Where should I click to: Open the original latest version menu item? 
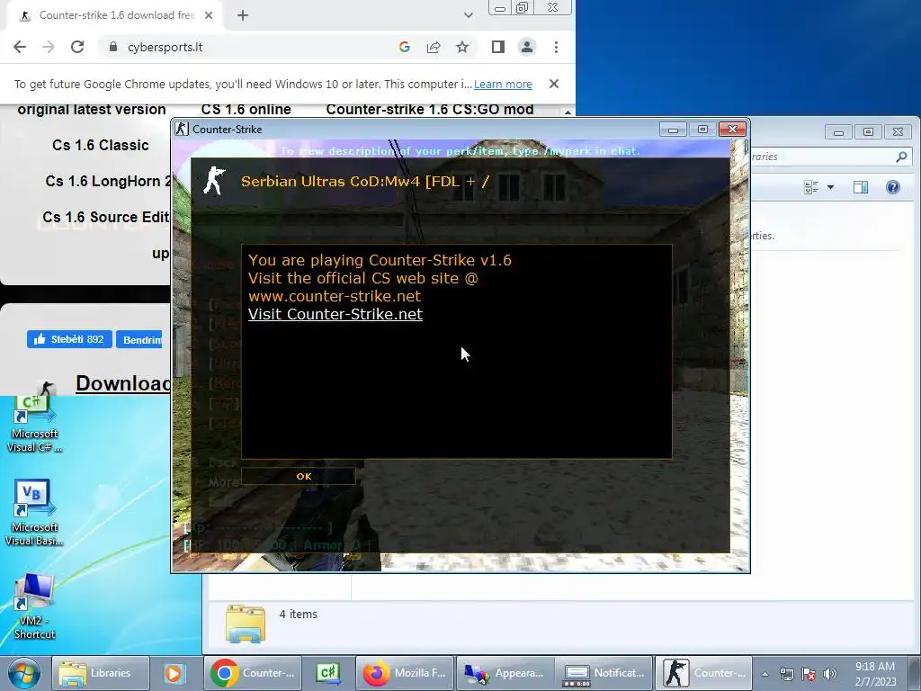(92, 109)
